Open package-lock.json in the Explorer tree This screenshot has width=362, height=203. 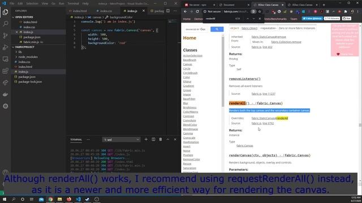point(30,82)
